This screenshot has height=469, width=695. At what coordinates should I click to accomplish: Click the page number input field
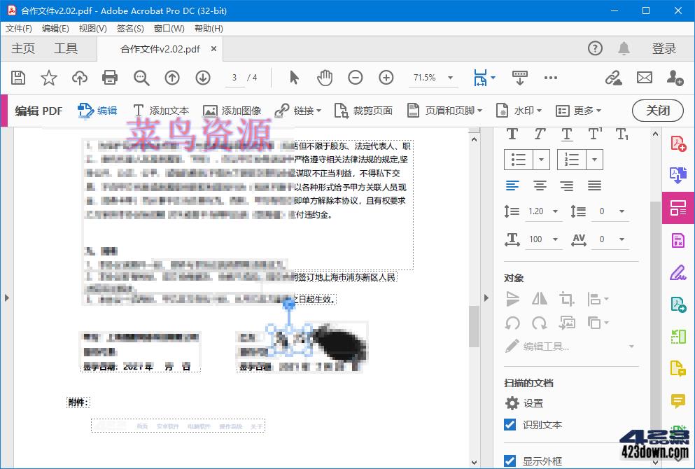point(234,78)
